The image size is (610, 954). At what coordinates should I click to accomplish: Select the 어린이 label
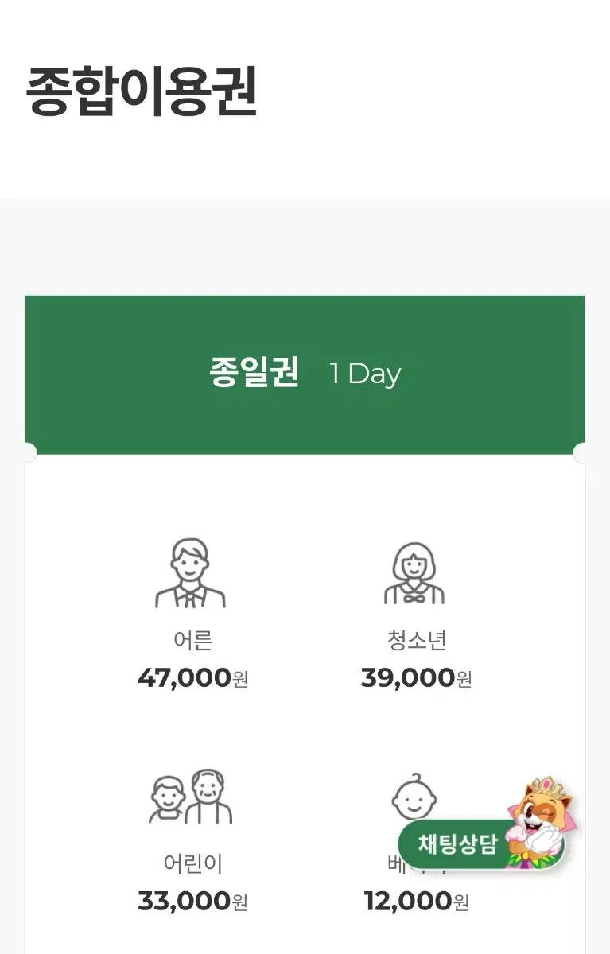[x=192, y=863]
